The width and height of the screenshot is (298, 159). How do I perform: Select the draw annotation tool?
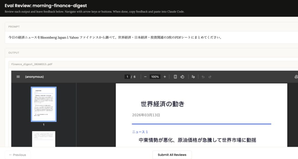coord(193,77)
